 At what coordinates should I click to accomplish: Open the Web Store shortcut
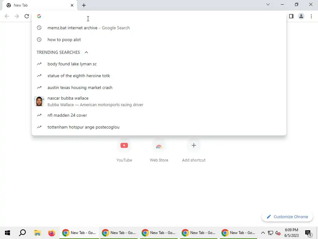pos(159,150)
